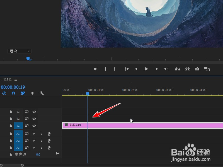The width and height of the screenshot is (223, 167).
Task: Mute track A1
Action: click(34, 134)
